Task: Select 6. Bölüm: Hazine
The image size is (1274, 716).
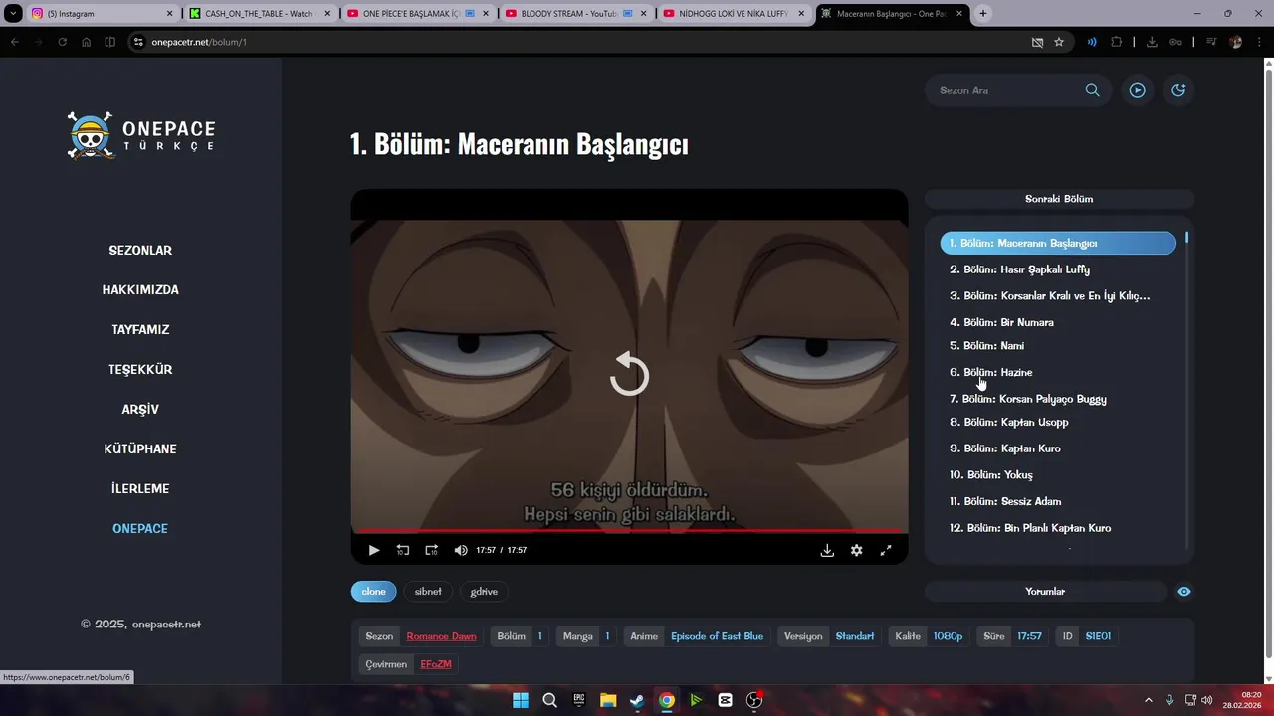Action: (x=990, y=372)
